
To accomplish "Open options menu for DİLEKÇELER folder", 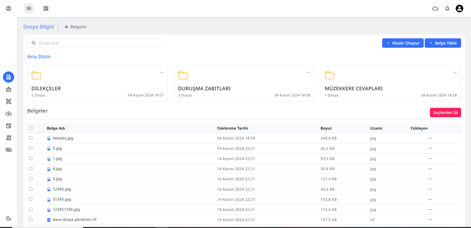I will (x=161, y=72).
